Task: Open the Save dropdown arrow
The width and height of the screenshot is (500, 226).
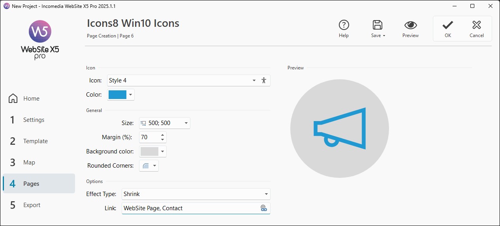Action: (384, 36)
